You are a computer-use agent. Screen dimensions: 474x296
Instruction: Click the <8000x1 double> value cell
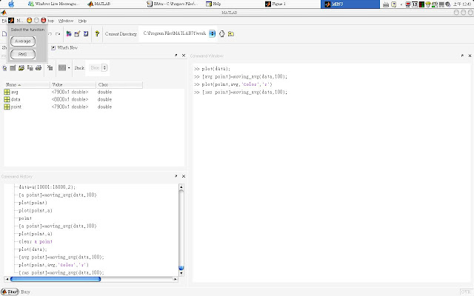(x=70, y=99)
